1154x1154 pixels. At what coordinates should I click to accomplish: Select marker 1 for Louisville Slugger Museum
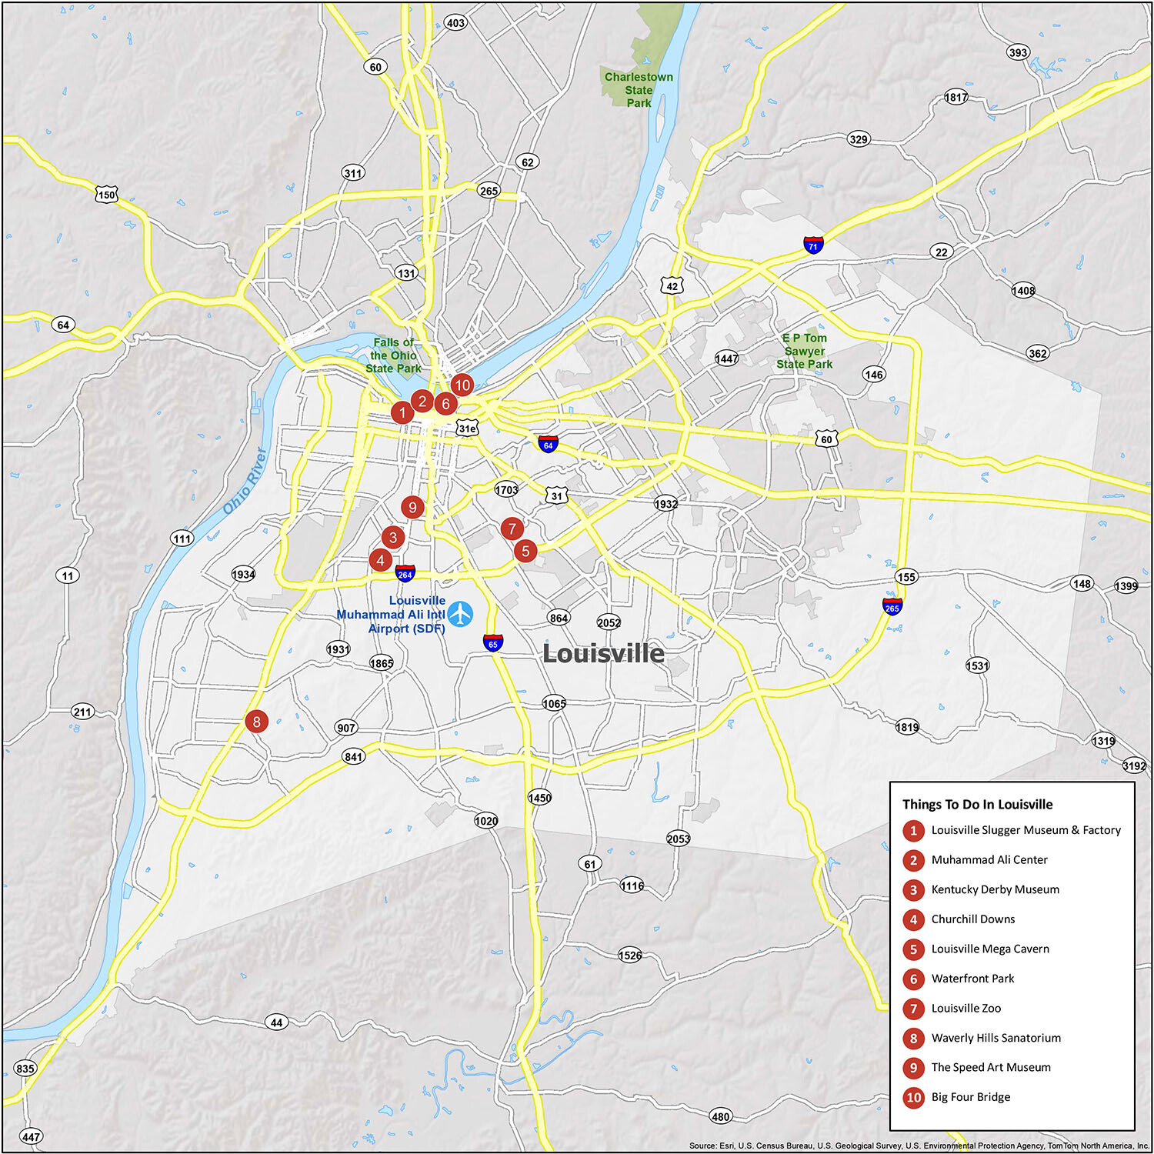[402, 413]
